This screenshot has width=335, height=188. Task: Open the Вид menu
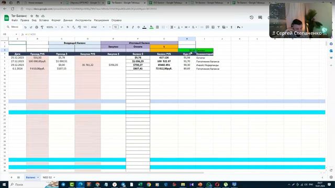pyautogui.click(x=34, y=20)
